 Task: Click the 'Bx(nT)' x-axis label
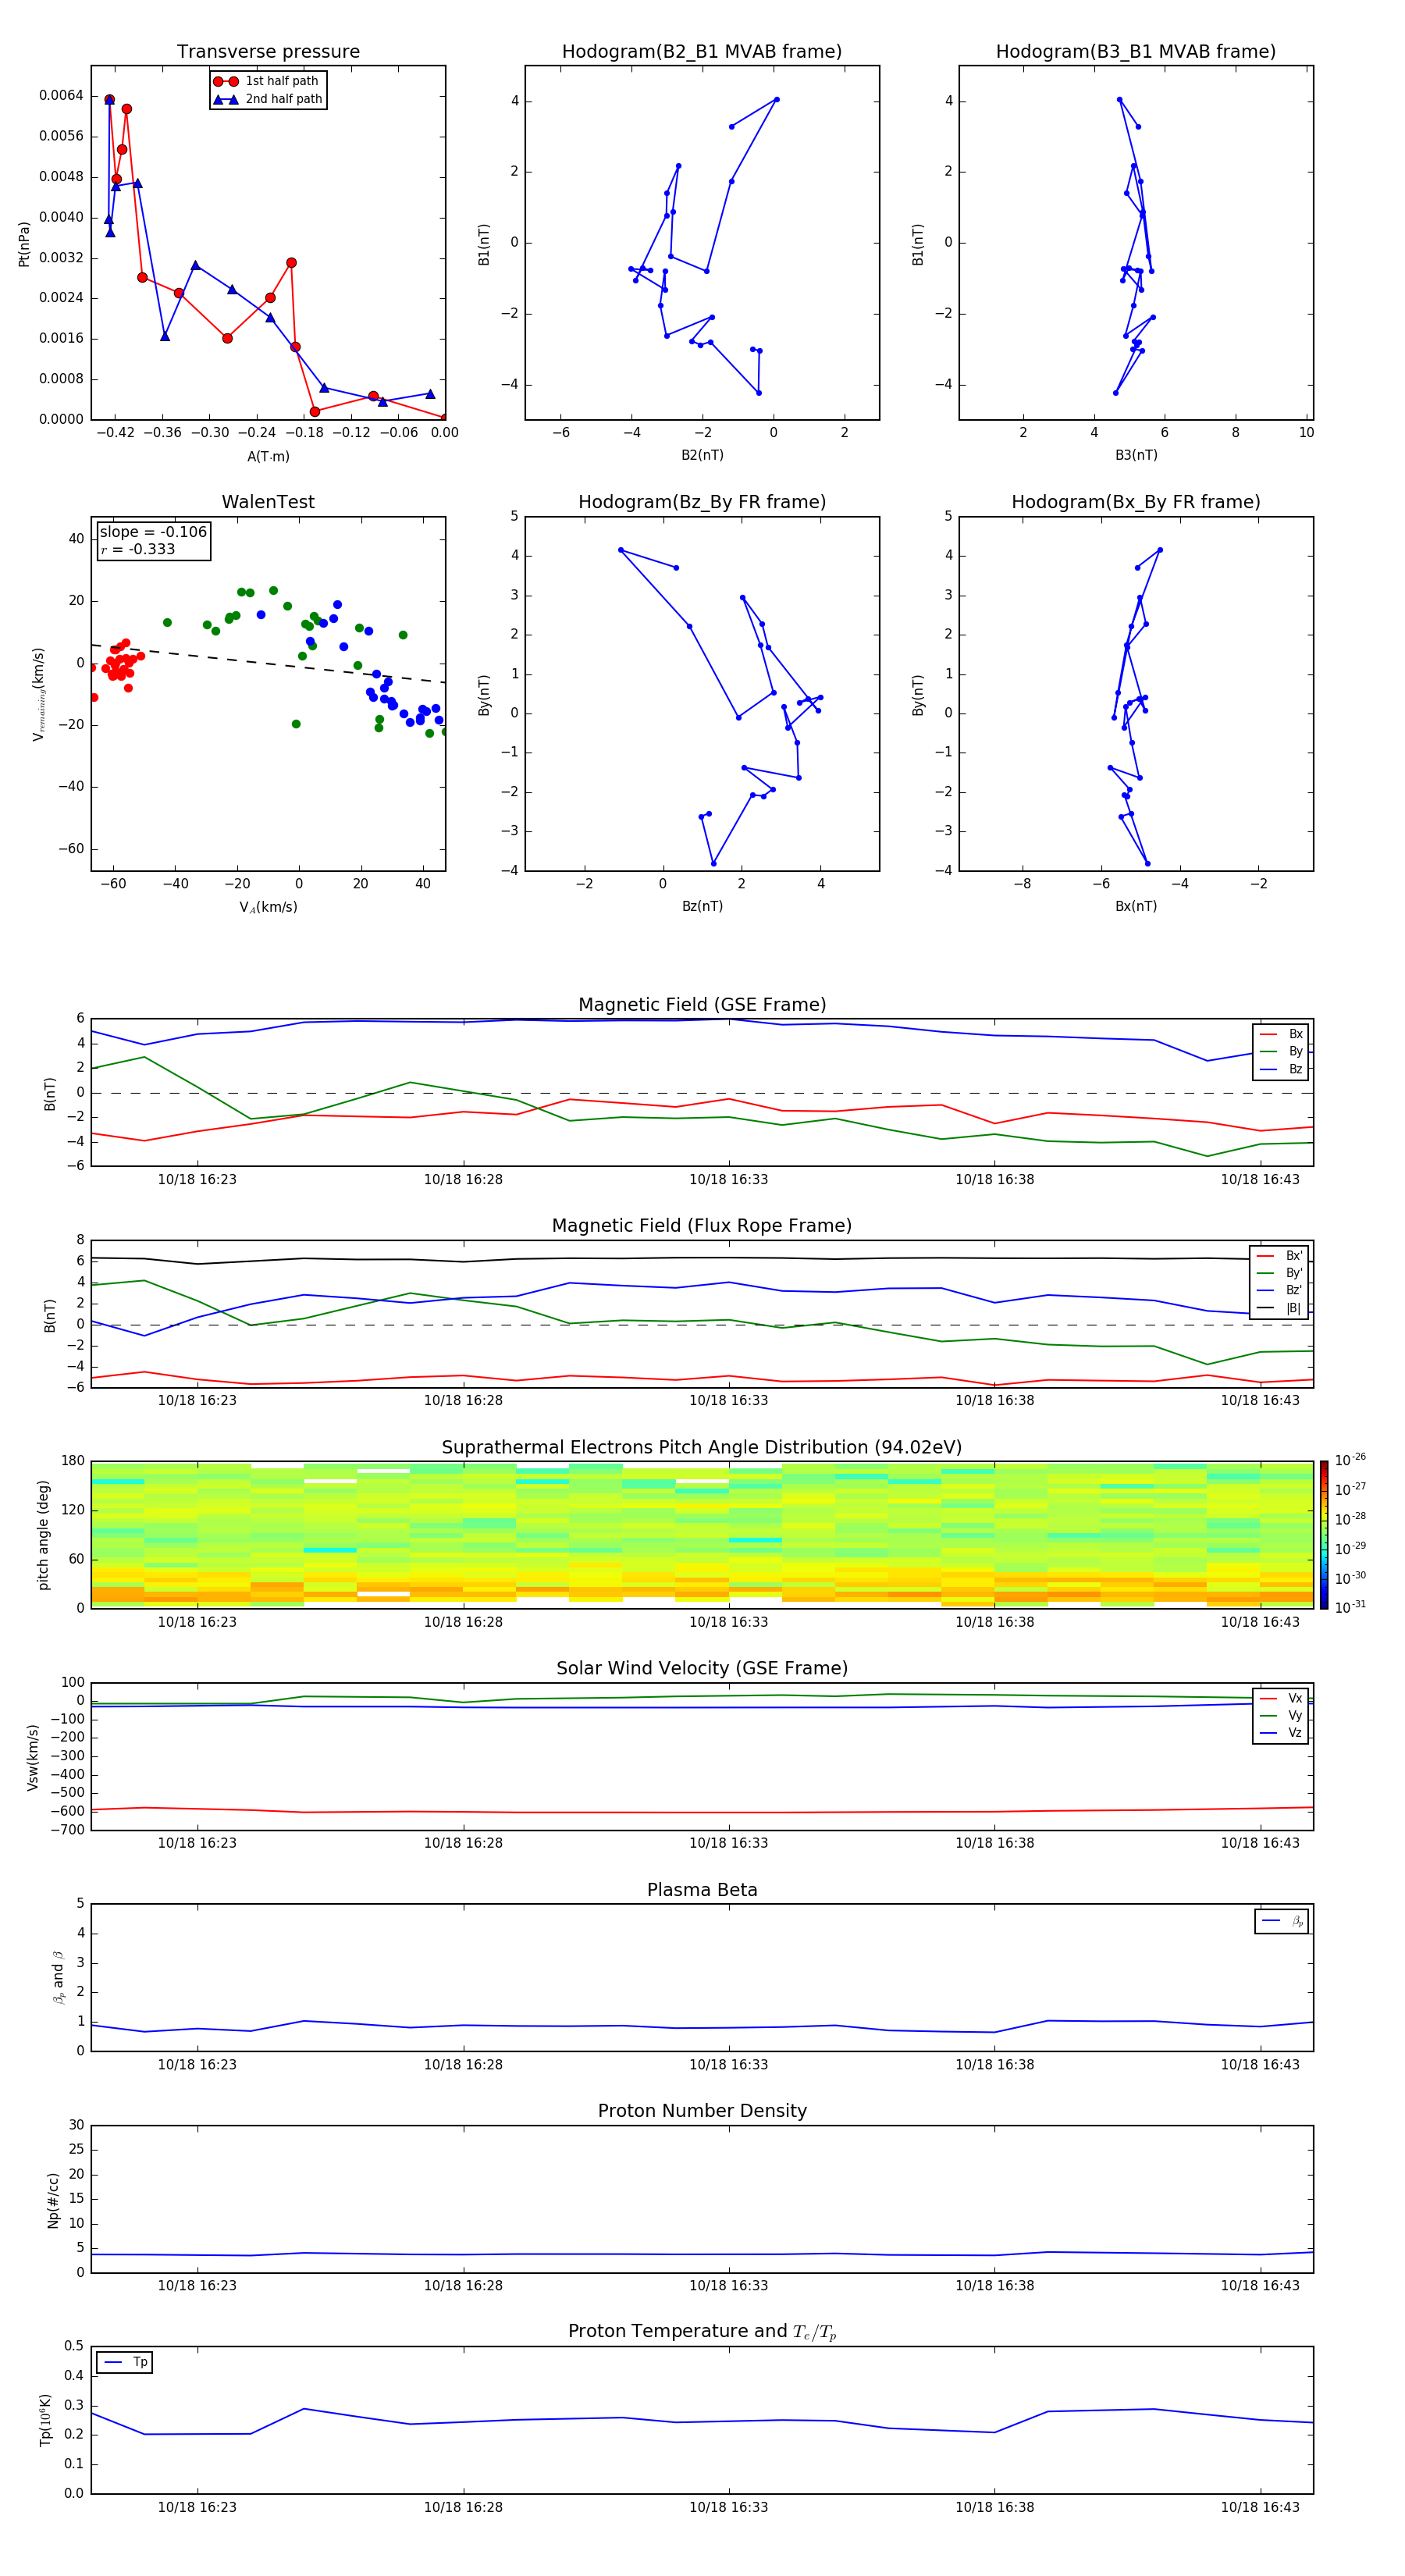click(x=1136, y=906)
